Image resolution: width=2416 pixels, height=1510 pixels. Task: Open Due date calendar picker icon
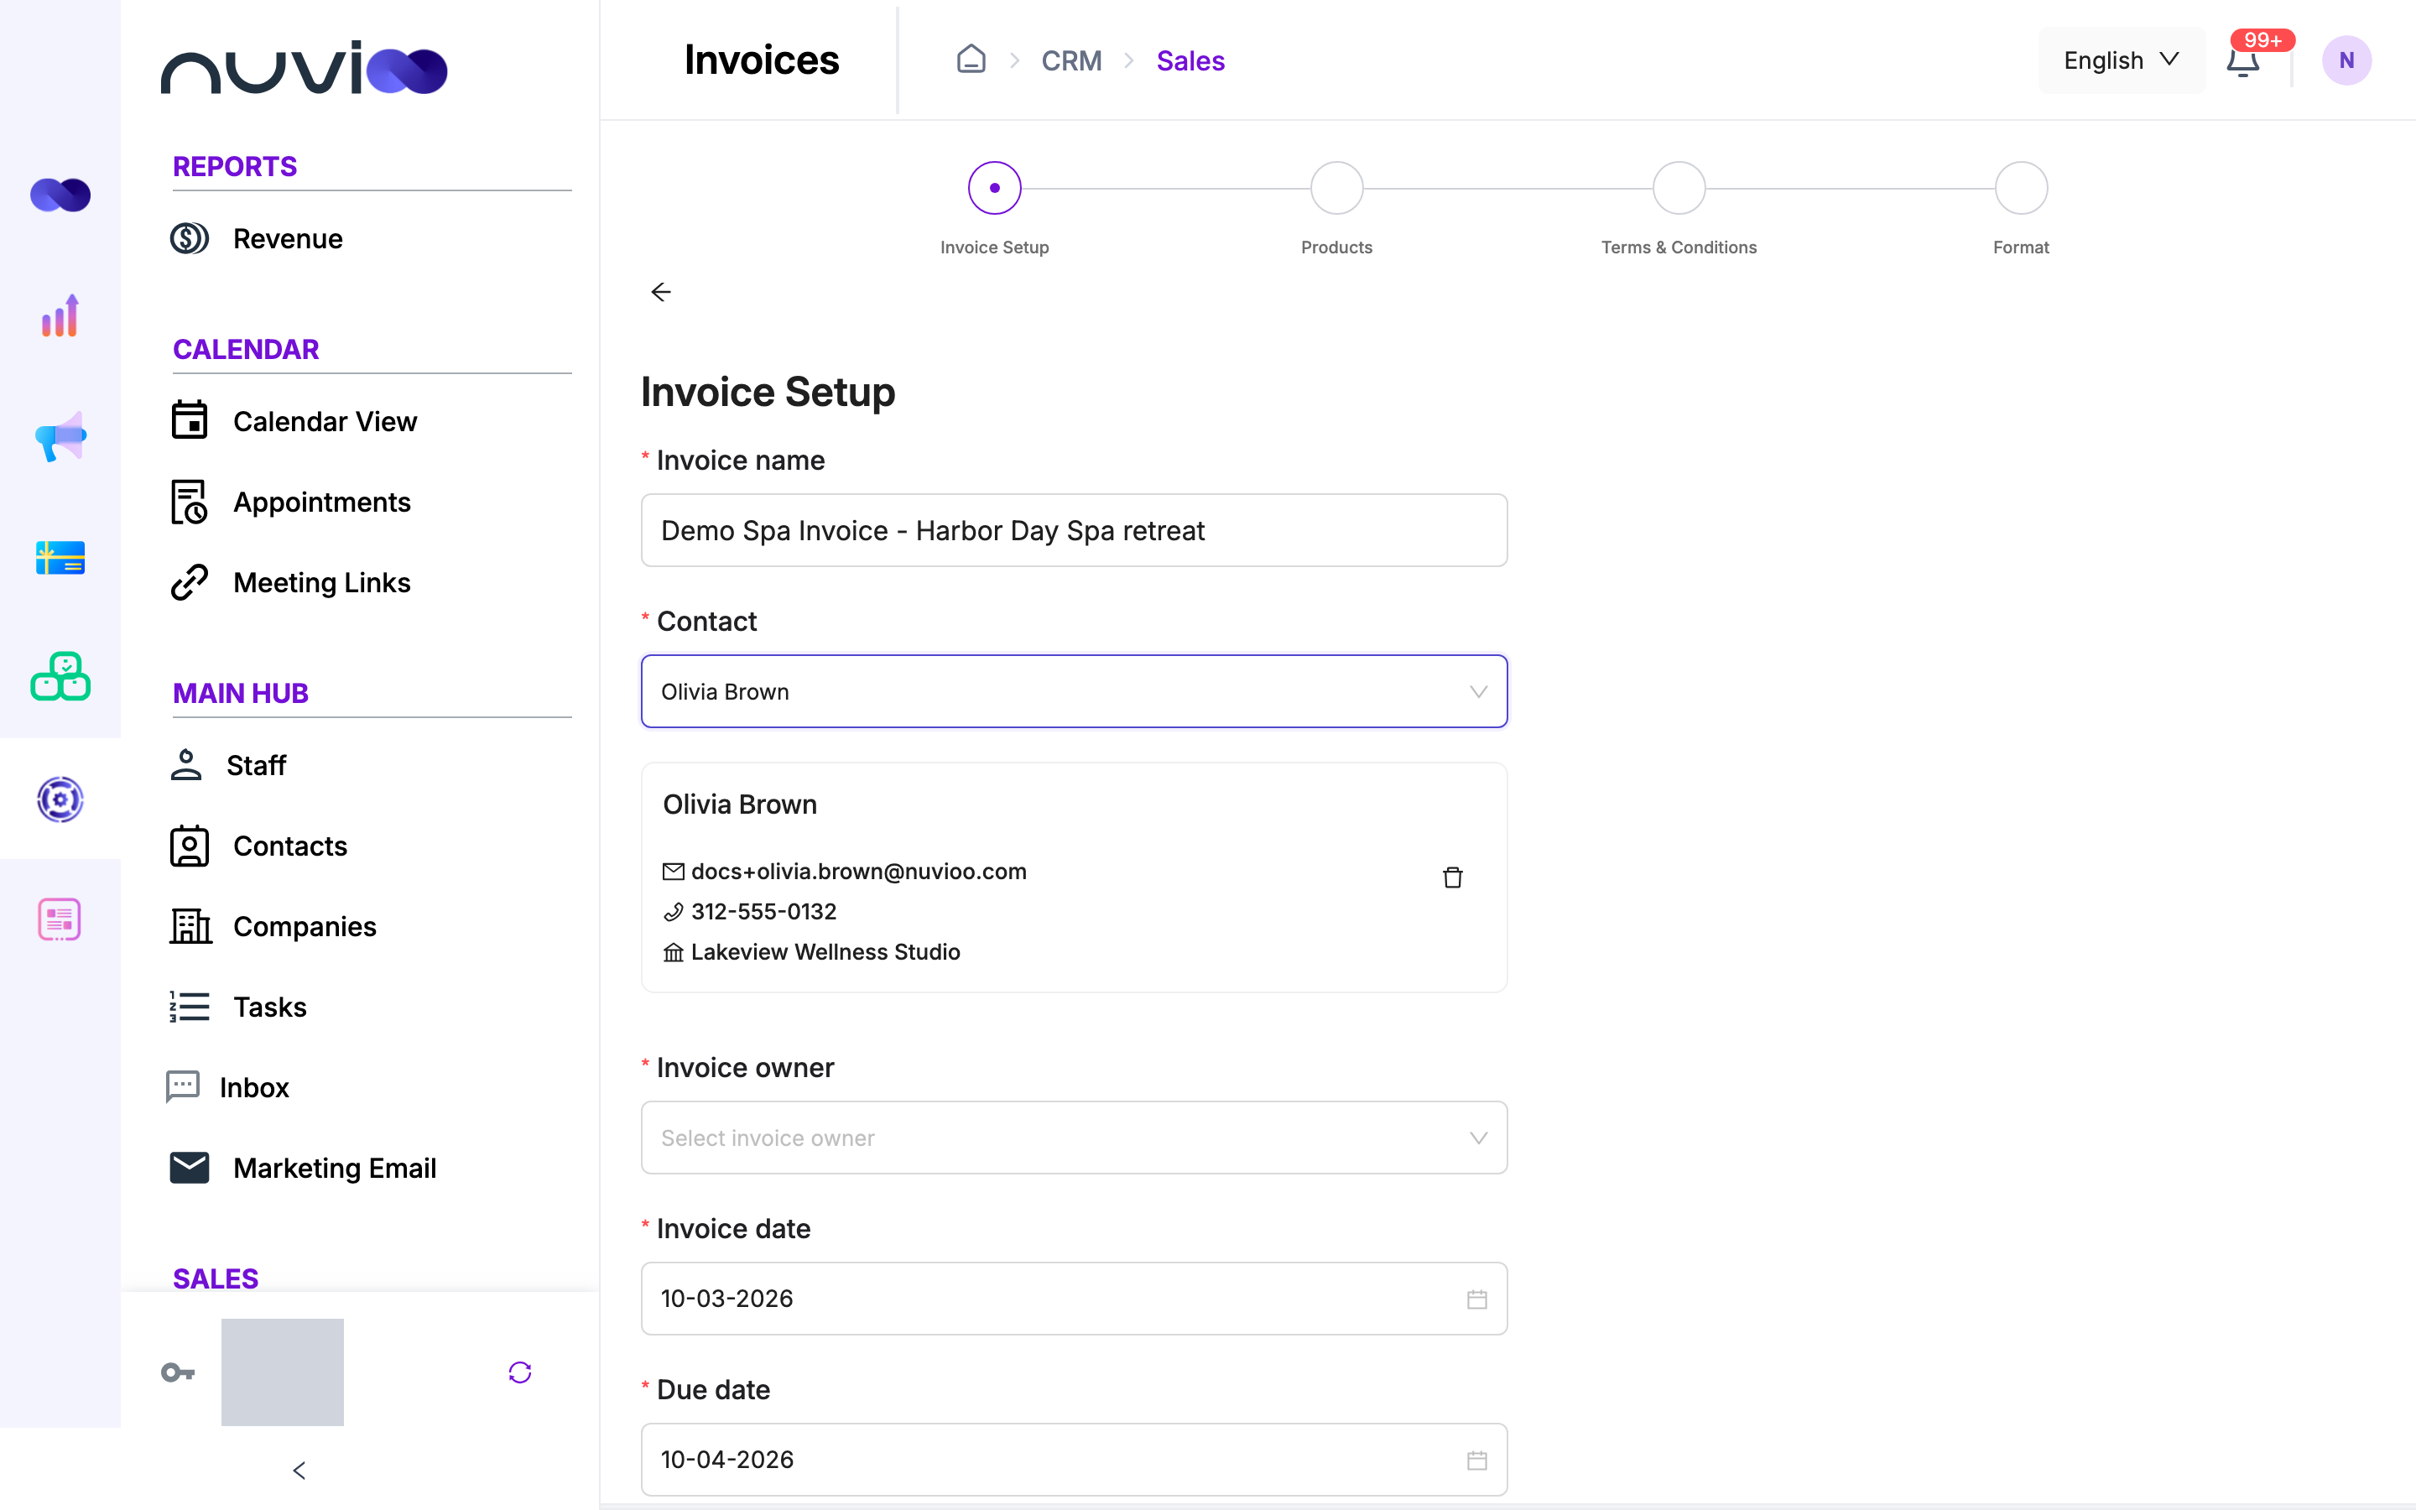1476,1460
